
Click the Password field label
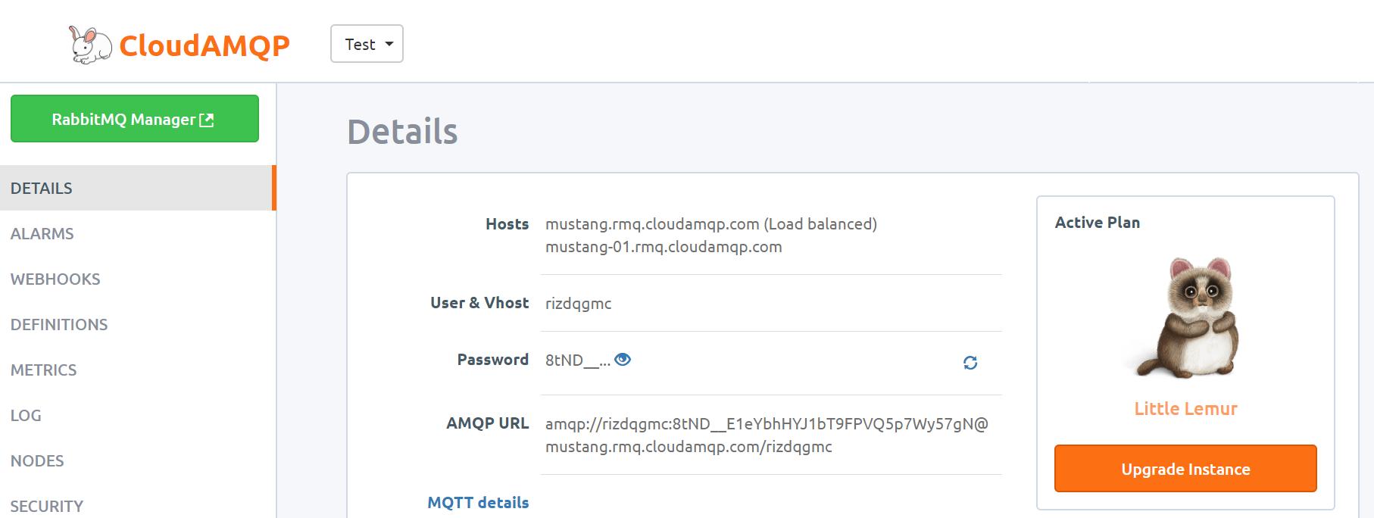coord(492,360)
